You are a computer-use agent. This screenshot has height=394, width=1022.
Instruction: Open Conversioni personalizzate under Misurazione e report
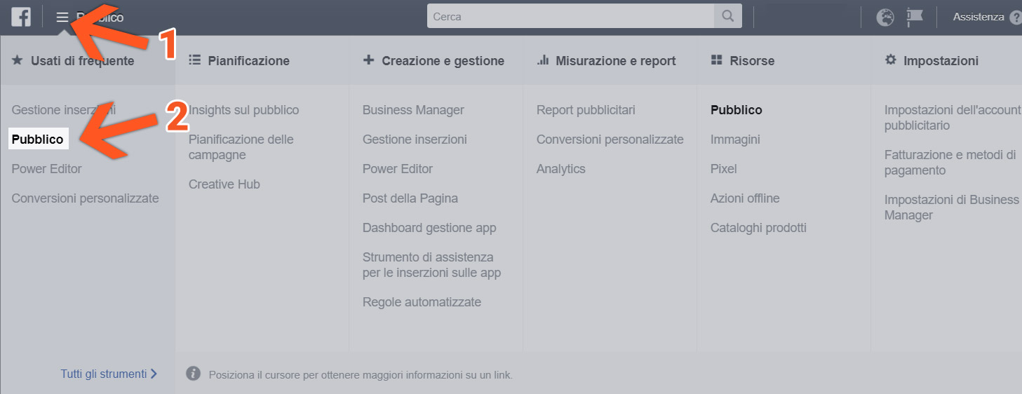tap(610, 140)
